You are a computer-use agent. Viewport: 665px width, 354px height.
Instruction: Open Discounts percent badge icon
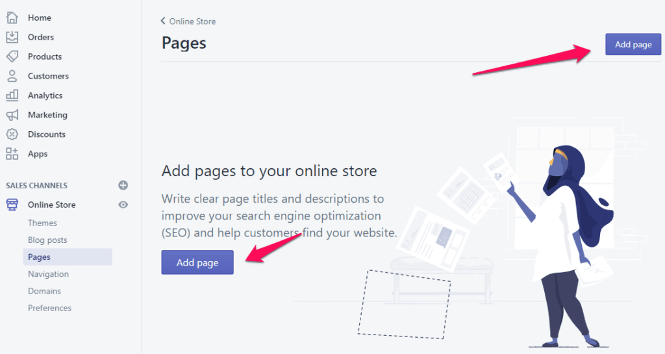(x=12, y=134)
